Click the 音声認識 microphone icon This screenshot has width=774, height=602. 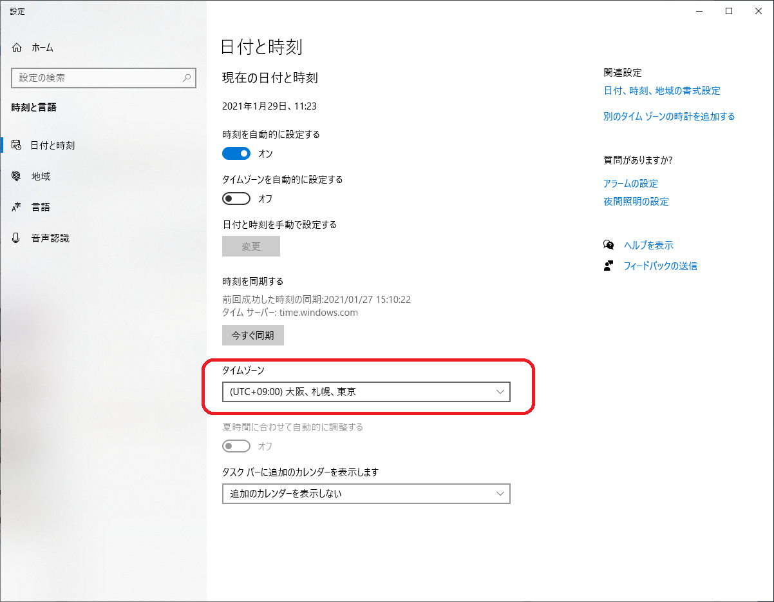17,238
